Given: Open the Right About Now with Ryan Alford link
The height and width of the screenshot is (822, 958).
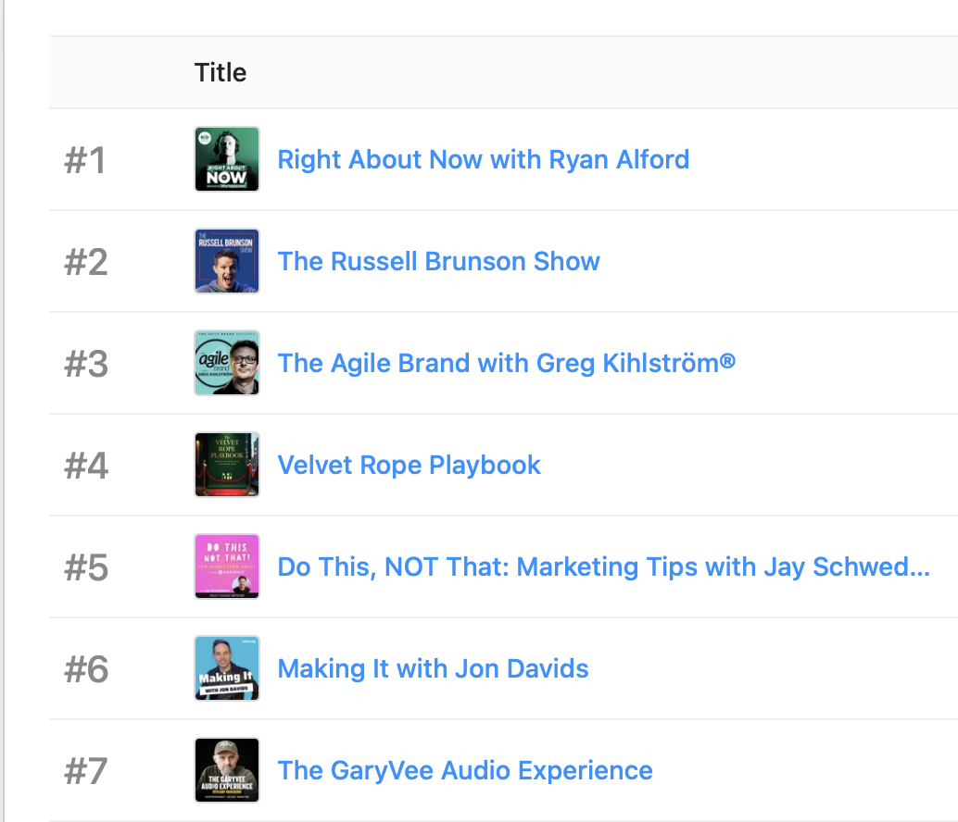Looking at the screenshot, I should point(483,159).
